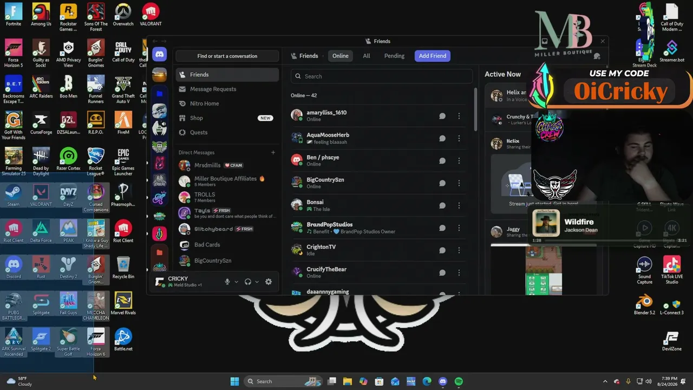This screenshot has height=390, width=693.
Task: Open Miller Boutique Affiliates group chat
Action: [x=227, y=181]
